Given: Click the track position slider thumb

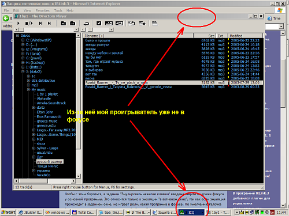Looking at the screenshot, I should (21, 29).
